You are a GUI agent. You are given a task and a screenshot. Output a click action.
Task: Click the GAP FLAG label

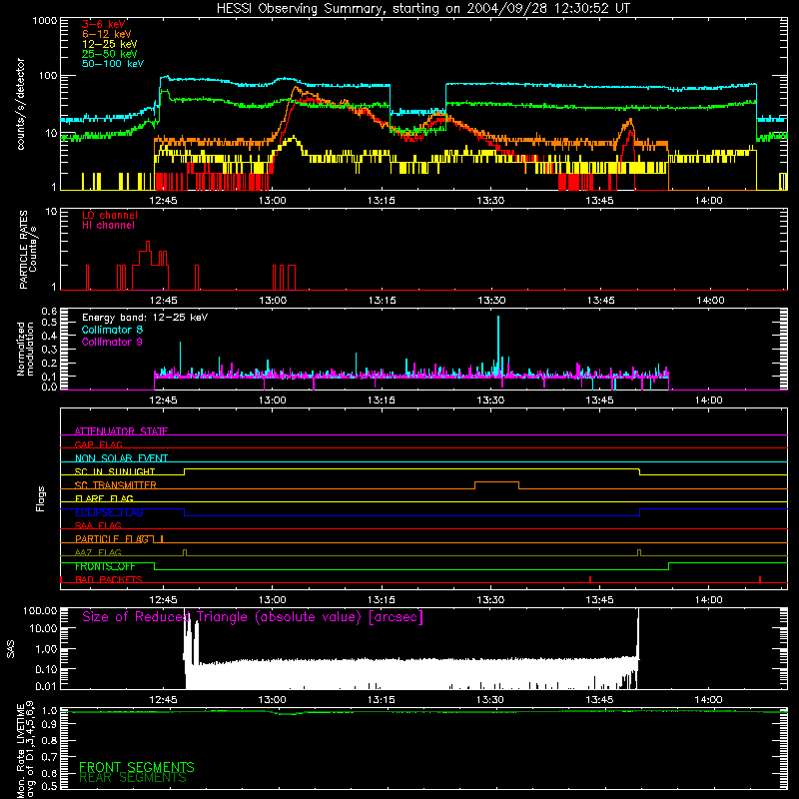click(98, 444)
